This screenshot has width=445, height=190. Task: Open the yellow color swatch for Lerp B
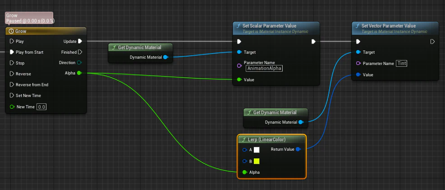pyautogui.click(x=257, y=161)
